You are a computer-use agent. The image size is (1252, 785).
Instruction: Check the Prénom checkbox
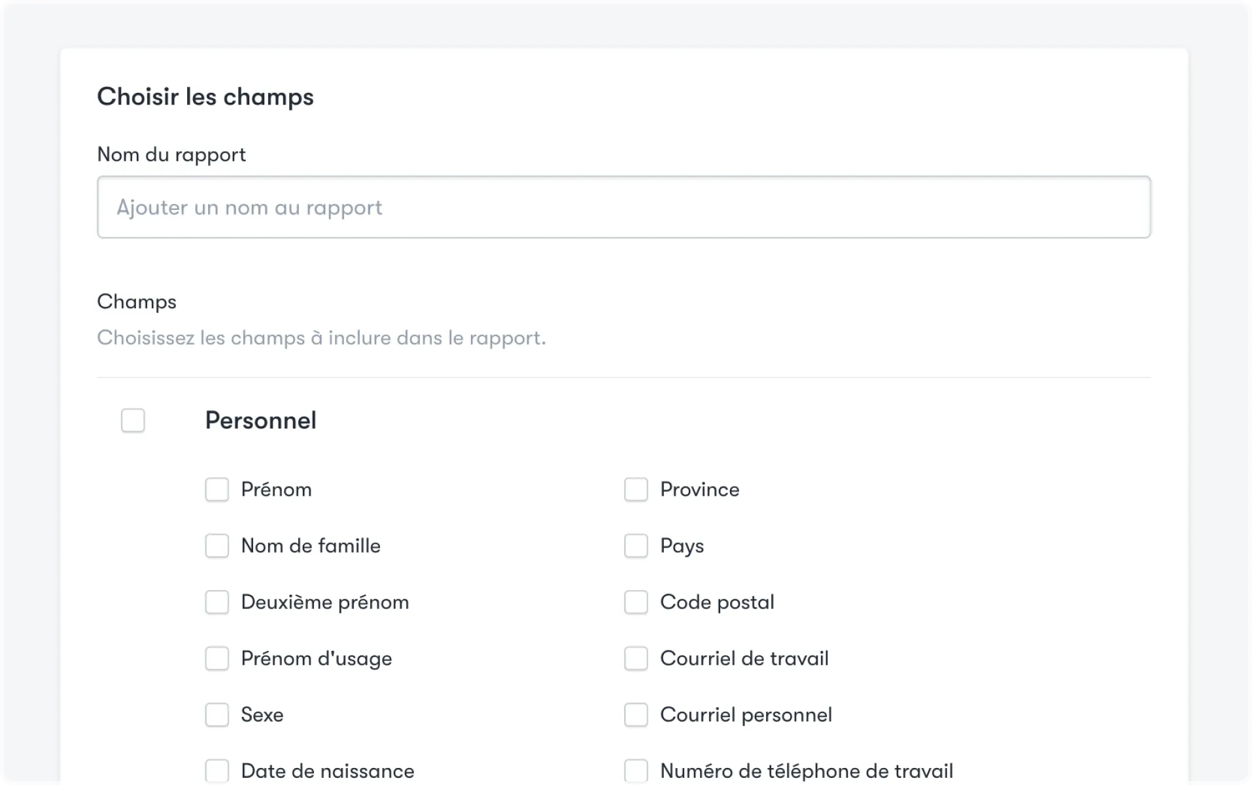tap(217, 489)
